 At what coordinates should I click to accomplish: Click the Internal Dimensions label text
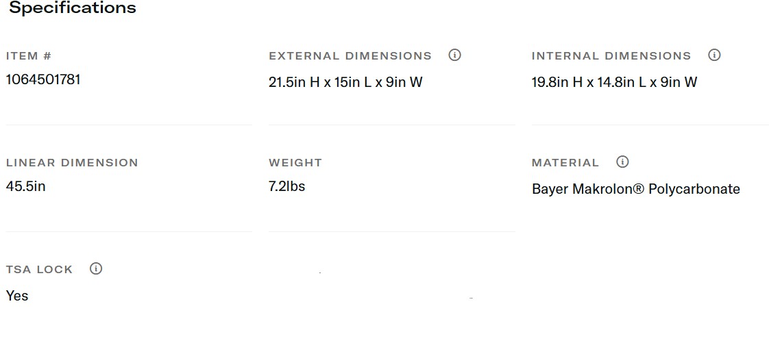pyautogui.click(x=611, y=56)
